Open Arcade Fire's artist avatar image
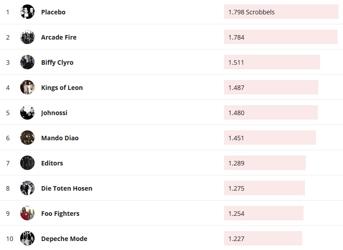Image resolution: width=343 pixels, height=250 pixels. point(27,37)
